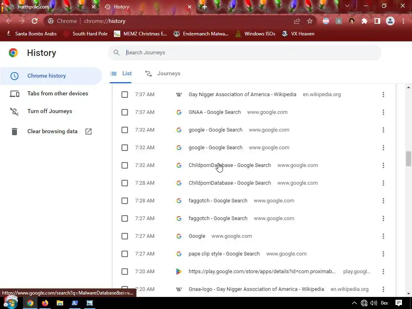Click the browser forward arrow

[22, 21]
